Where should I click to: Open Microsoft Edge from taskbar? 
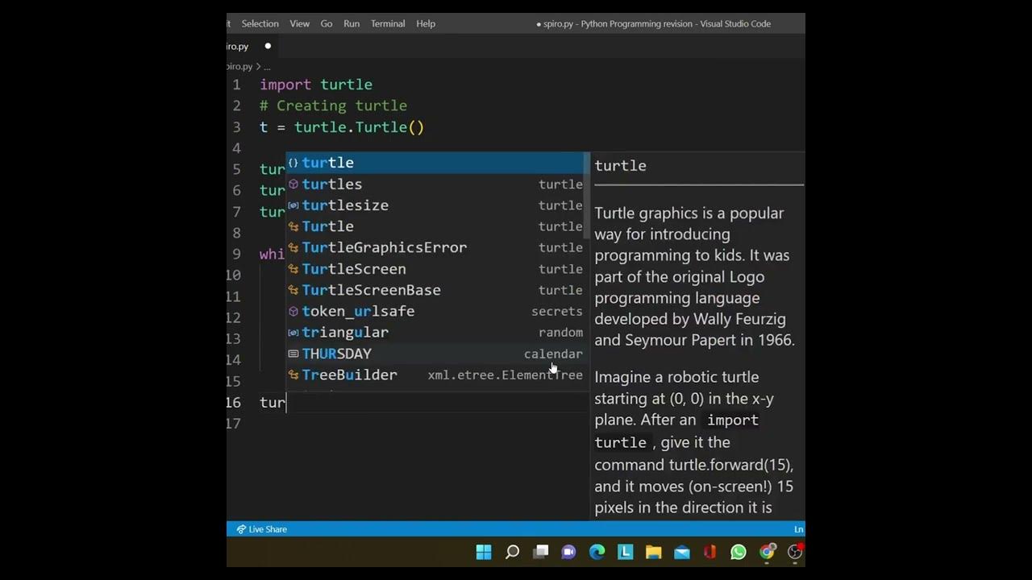(597, 552)
